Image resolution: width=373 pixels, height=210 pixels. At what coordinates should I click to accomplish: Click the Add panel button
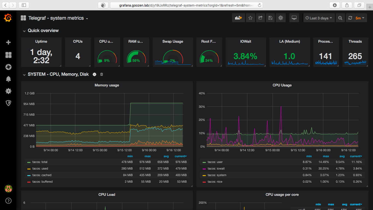238,18
